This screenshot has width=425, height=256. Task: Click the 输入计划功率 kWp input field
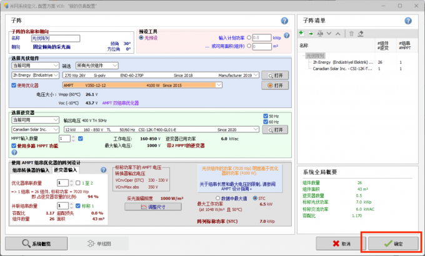coord(262,37)
